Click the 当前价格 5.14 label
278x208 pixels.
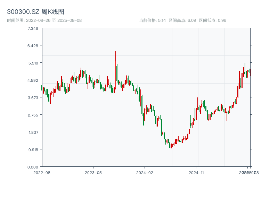tap(152, 20)
